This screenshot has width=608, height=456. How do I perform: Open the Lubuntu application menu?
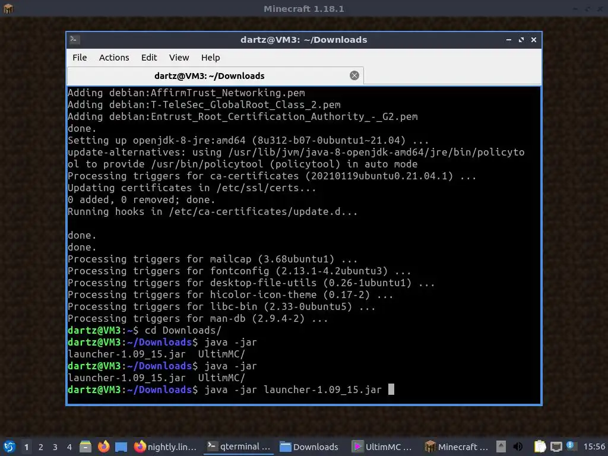point(9,446)
